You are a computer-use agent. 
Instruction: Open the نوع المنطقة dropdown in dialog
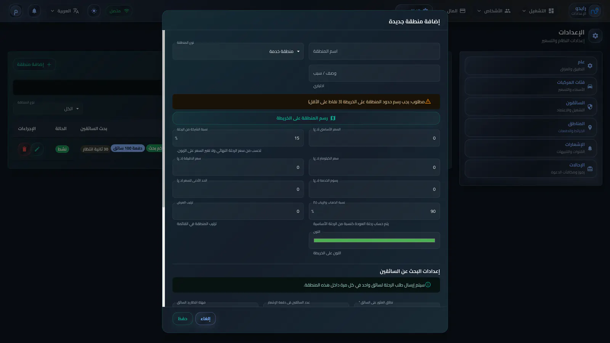click(x=238, y=51)
